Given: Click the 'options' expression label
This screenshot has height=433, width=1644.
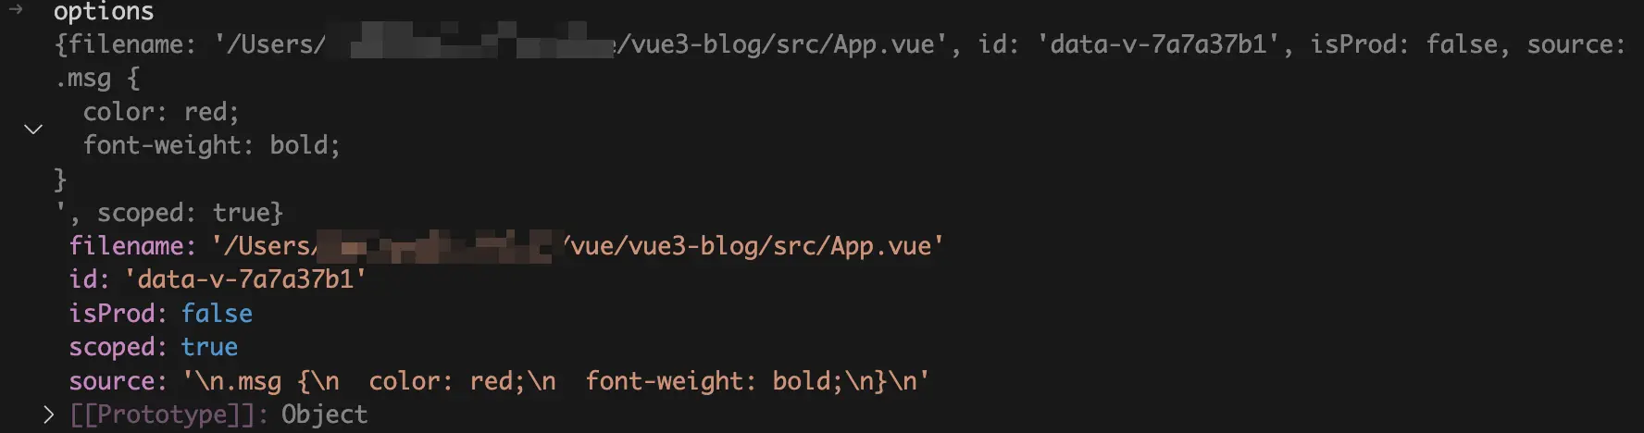Looking at the screenshot, I should coord(104,12).
